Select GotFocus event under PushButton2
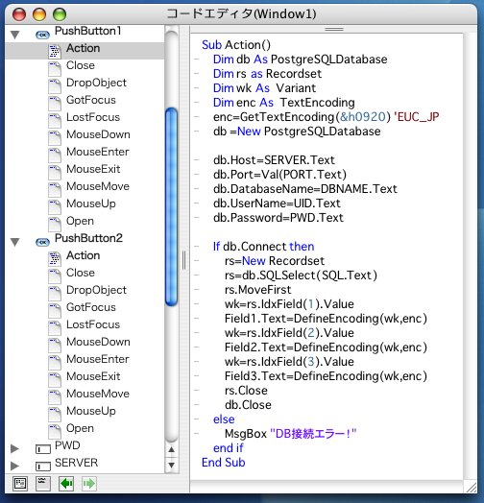 (x=91, y=307)
